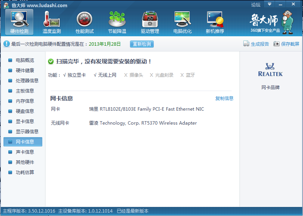Screen dimensions: 303x216
Task: Minimize the 鲁大师 window
Action: point(280,4)
